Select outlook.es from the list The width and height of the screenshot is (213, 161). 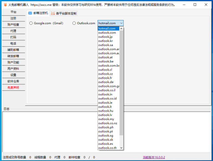click(x=108, y=144)
